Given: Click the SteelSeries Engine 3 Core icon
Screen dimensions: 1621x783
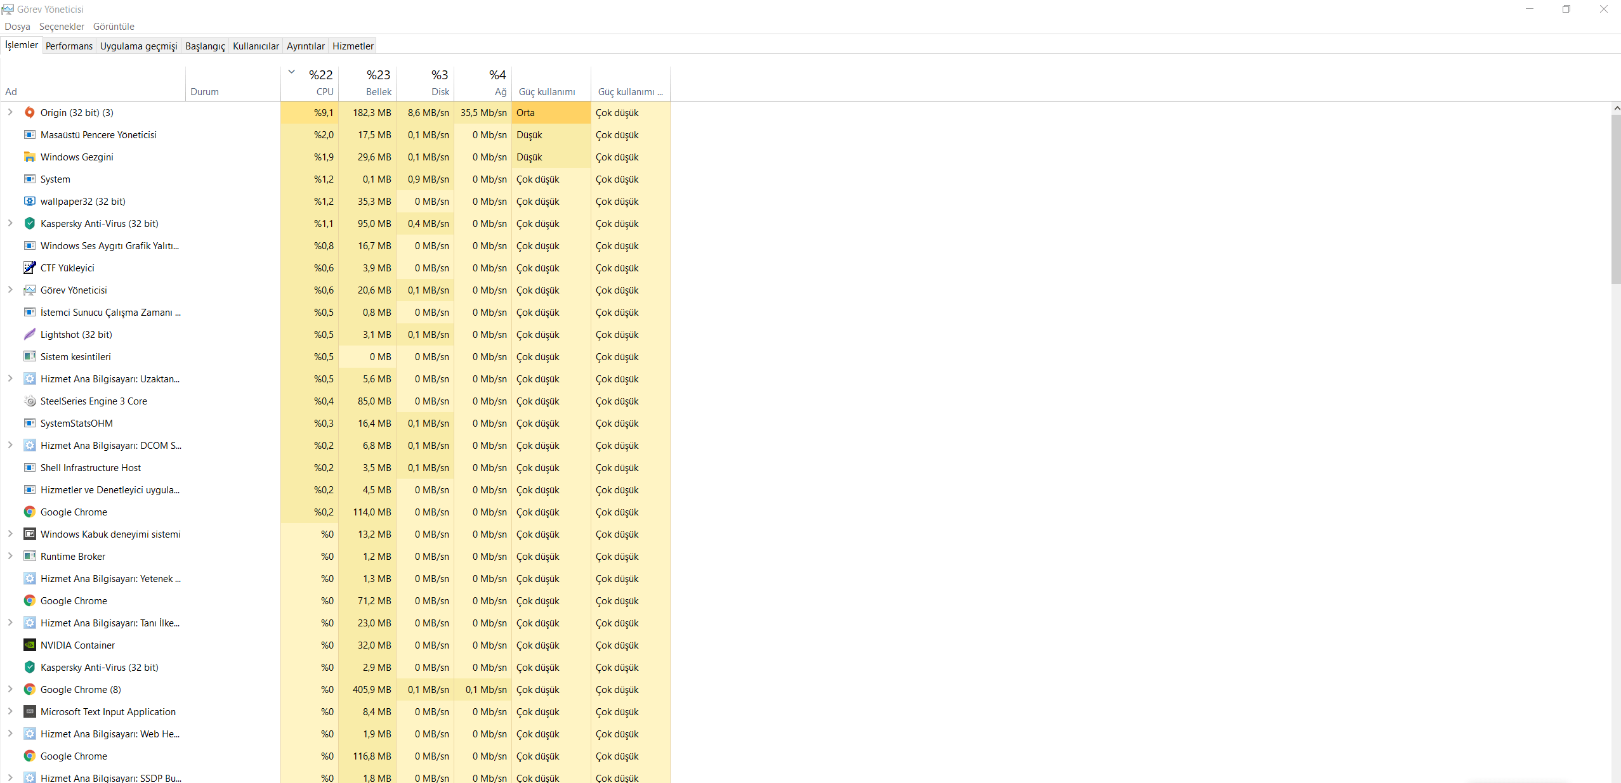Looking at the screenshot, I should tap(29, 401).
